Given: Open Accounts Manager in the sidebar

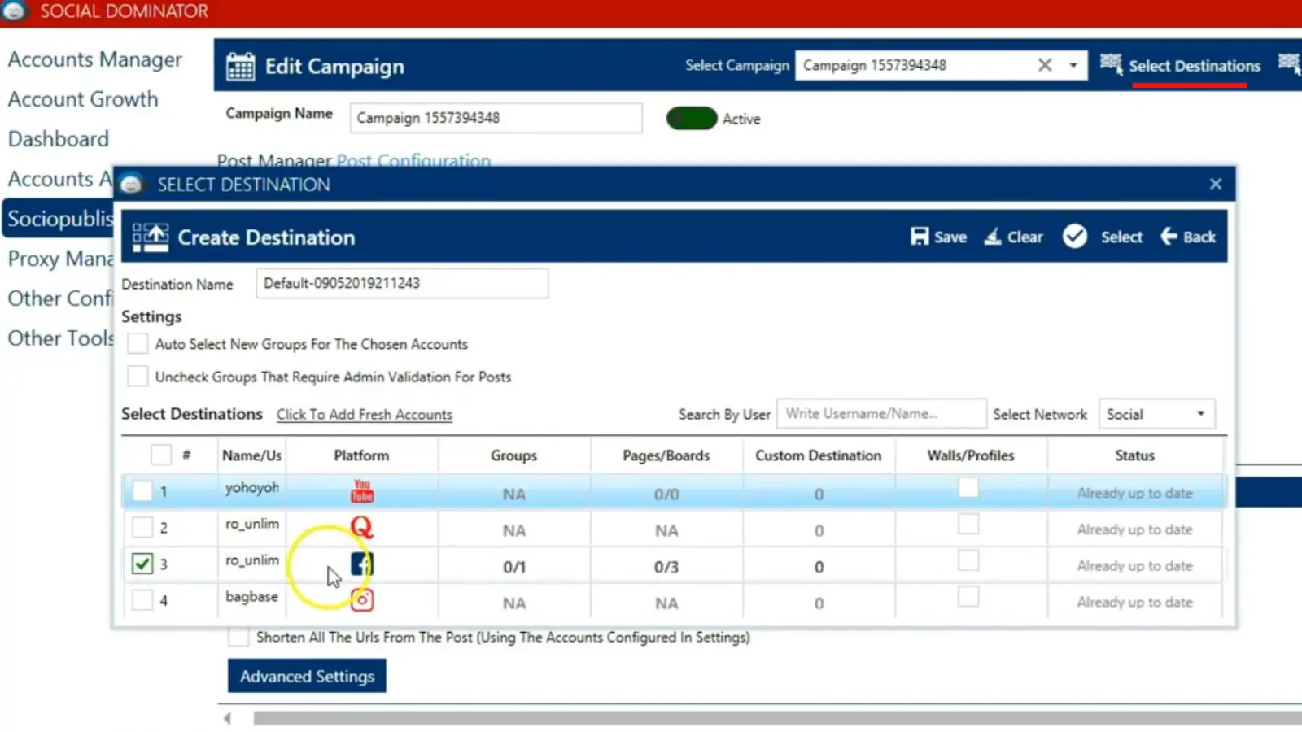Looking at the screenshot, I should tap(95, 59).
